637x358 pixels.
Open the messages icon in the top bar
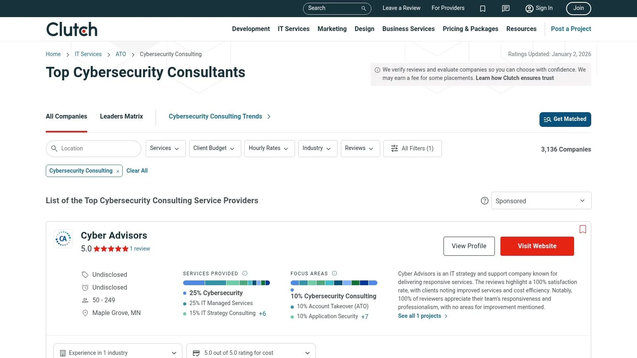[505, 8]
